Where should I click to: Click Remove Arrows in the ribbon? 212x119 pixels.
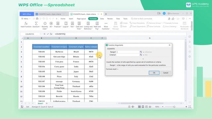tap(154, 23)
